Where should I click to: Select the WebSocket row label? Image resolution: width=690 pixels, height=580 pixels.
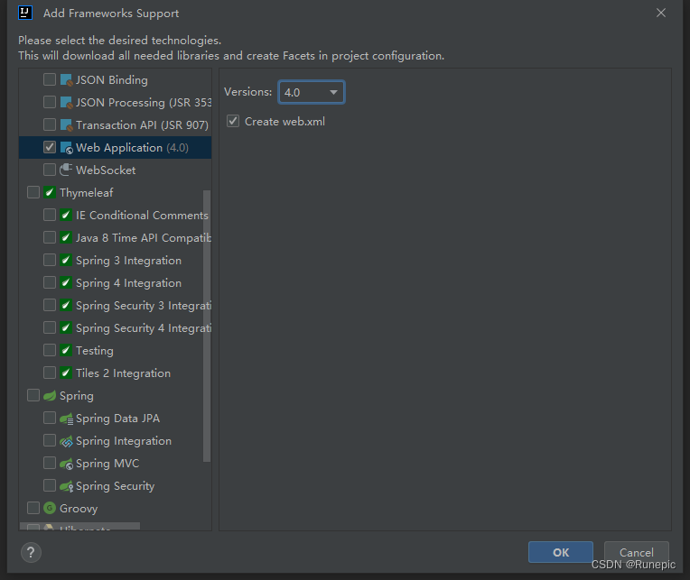pyautogui.click(x=106, y=170)
